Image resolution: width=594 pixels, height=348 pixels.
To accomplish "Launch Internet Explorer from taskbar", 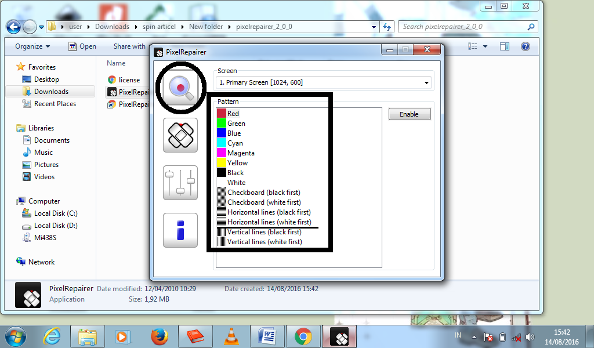I will click(x=53, y=336).
